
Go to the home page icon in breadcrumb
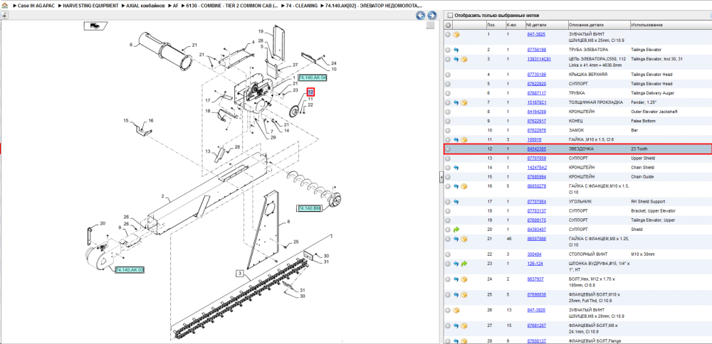click(5, 7)
